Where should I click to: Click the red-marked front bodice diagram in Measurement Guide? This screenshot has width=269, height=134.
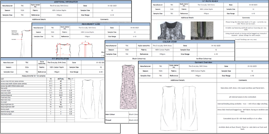pos(63,50)
